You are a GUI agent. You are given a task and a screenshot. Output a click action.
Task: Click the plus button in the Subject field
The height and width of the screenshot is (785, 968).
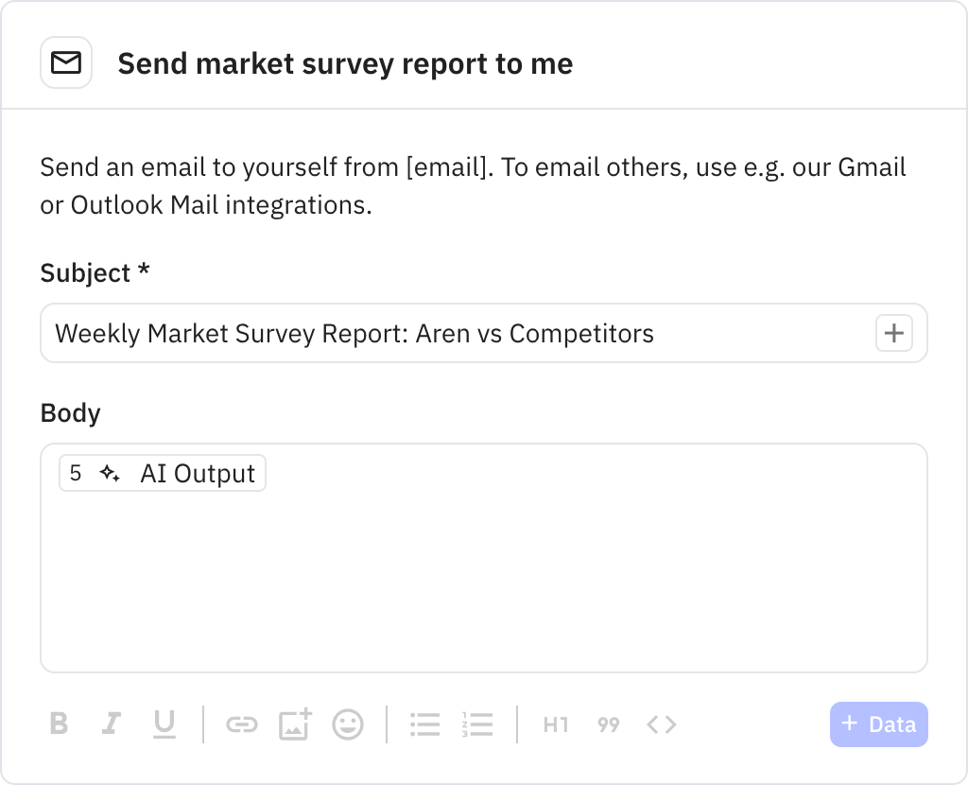(x=893, y=333)
